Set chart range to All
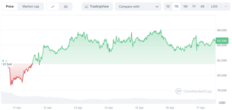 [203, 7]
